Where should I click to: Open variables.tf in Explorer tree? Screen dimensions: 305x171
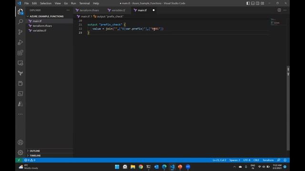[39, 30]
